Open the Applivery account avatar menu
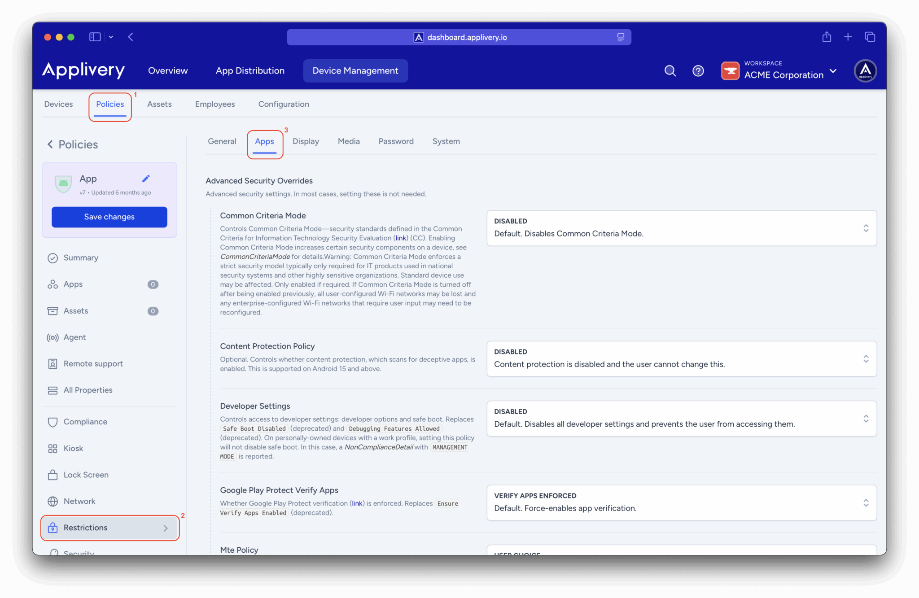Screen dimensions: 919x598 (865, 70)
